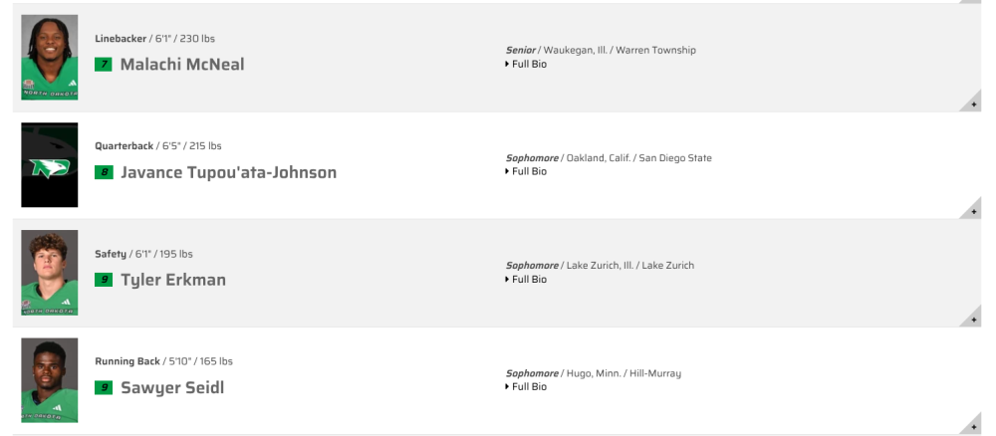Open Full Bio for Javance Tupou'ata-Johnson
This screenshot has width=996, height=436.
pos(526,171)
